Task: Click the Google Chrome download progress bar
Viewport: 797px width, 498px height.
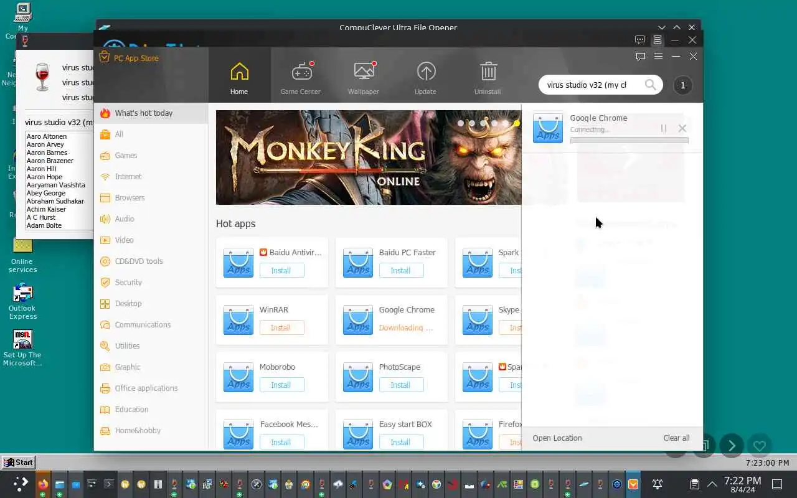Action: click(629, 140)
